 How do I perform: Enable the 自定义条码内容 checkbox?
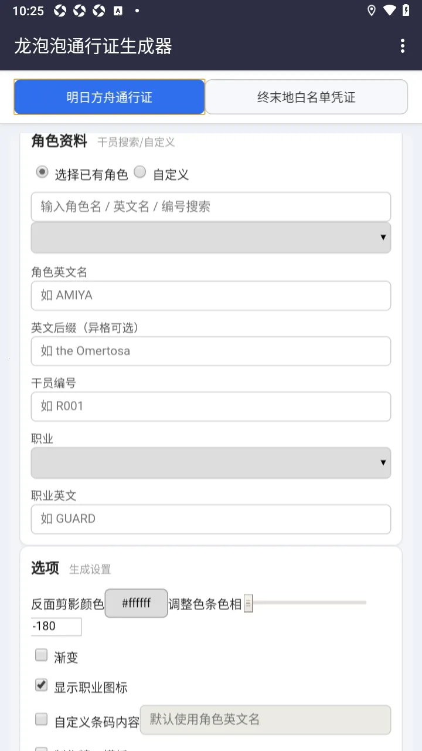click(41, 719)
